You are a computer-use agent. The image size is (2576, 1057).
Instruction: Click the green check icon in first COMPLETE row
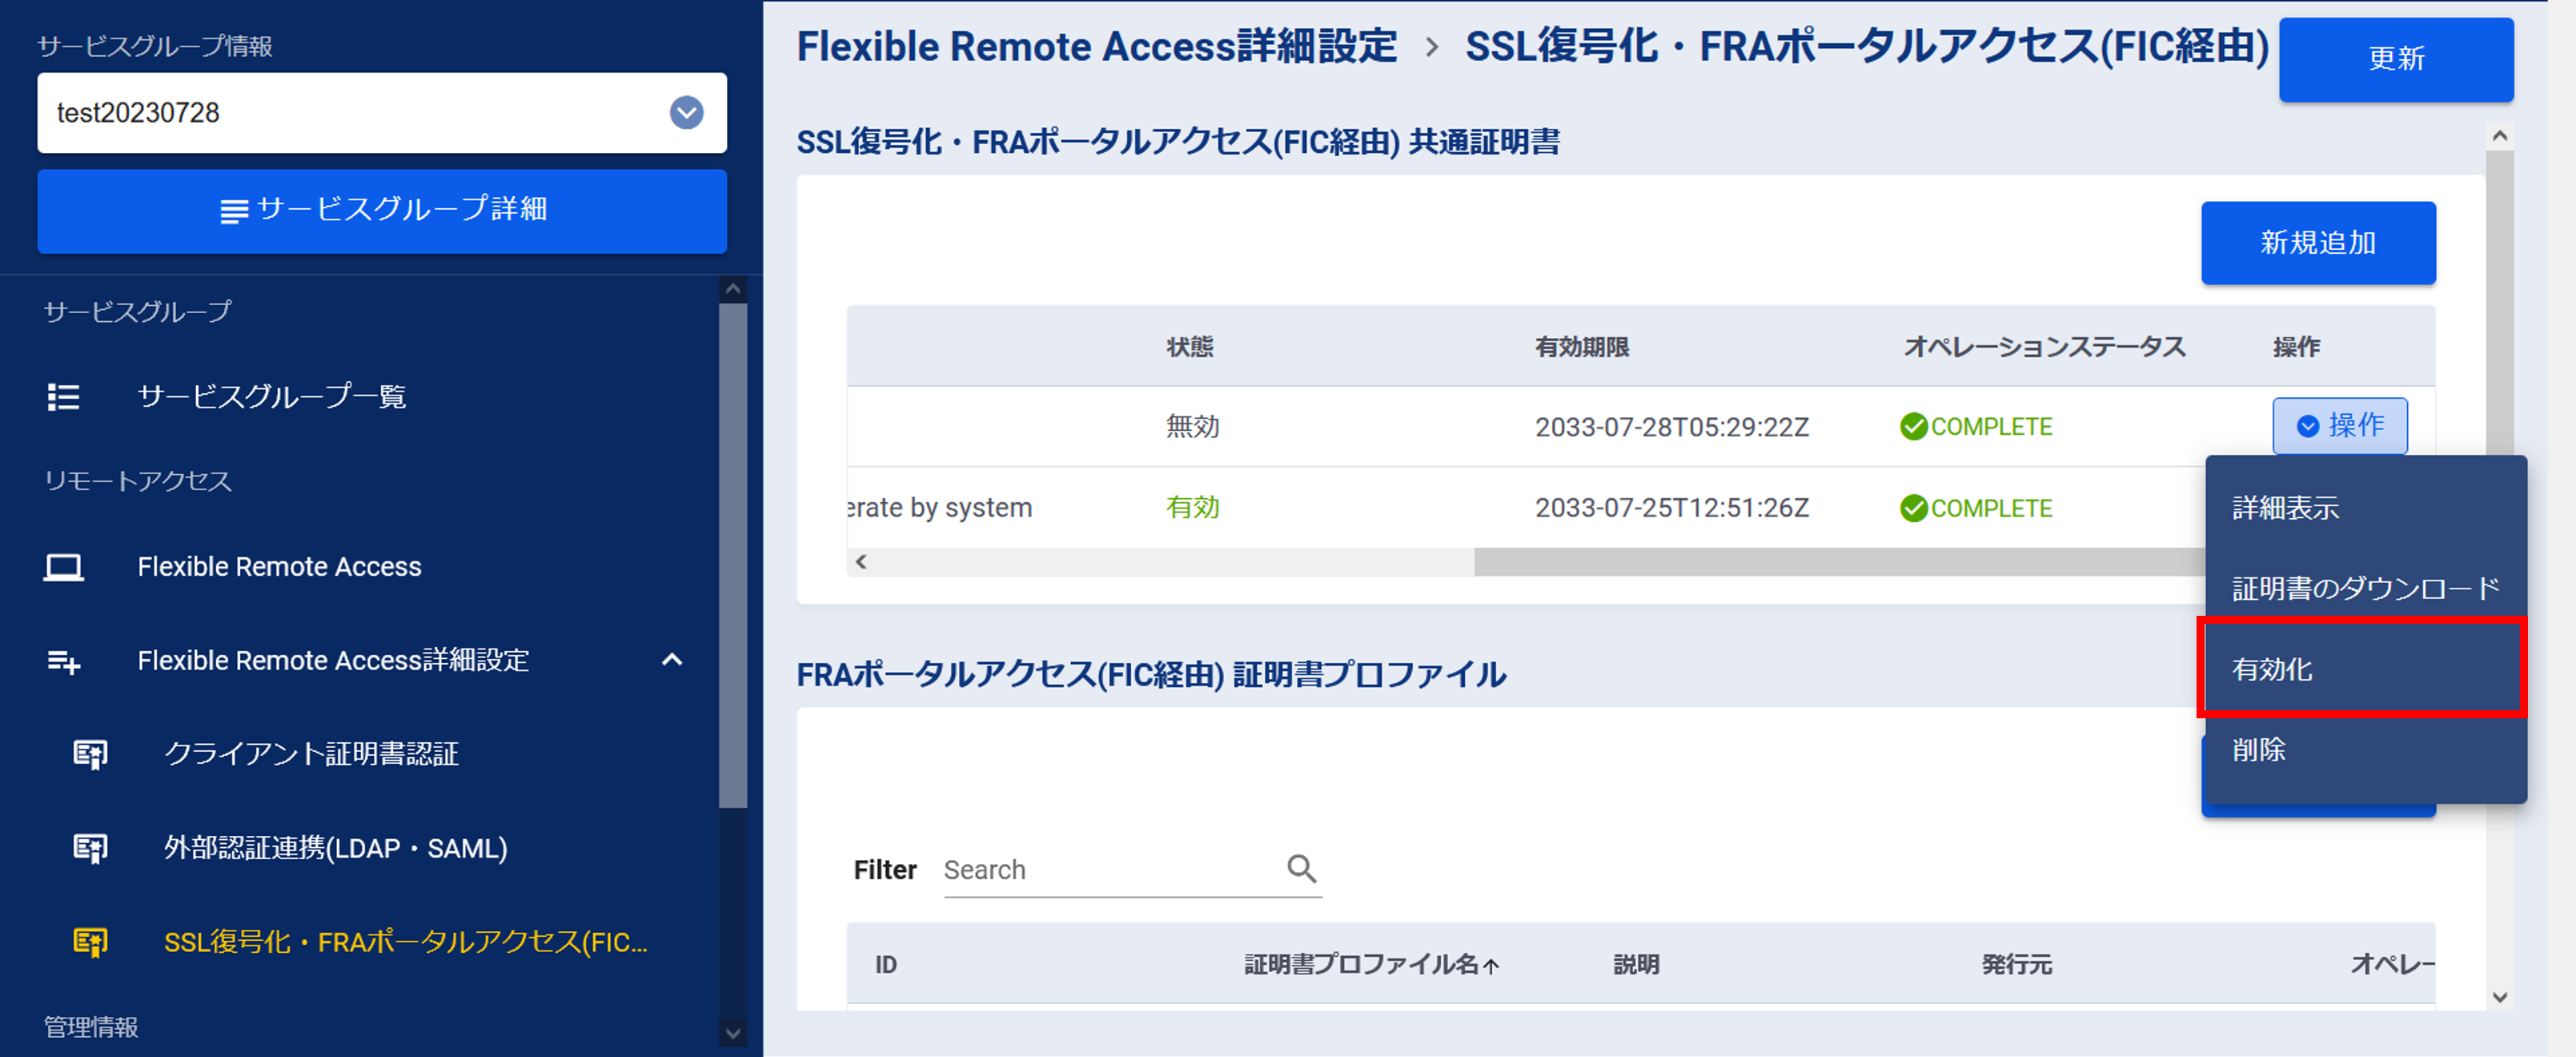(1913, 427)
